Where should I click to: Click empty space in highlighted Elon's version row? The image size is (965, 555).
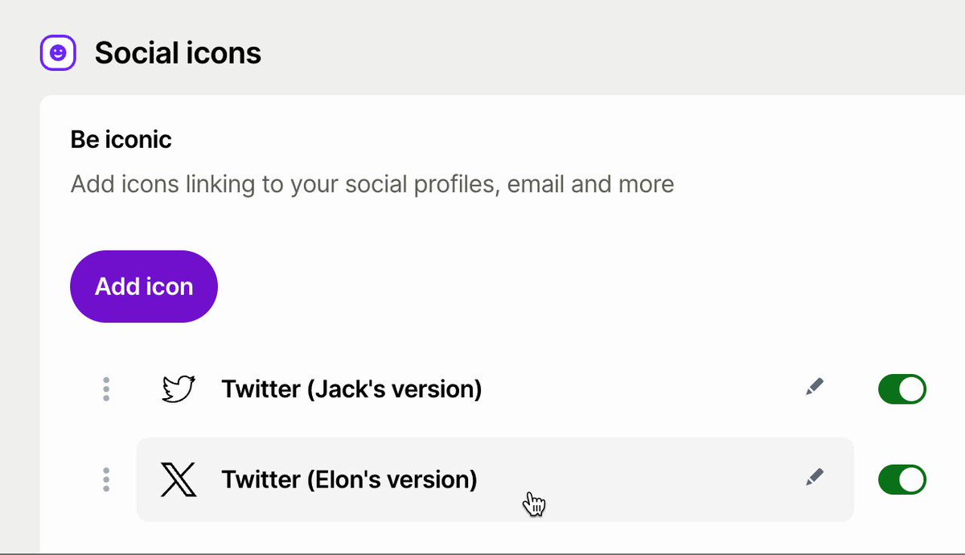tap(643, 479)
